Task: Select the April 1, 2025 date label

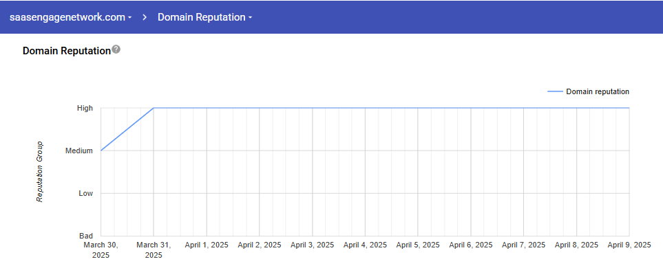Action: (207, 245)
